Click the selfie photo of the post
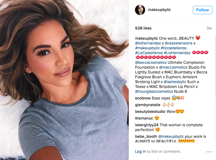 click(64, 80)
